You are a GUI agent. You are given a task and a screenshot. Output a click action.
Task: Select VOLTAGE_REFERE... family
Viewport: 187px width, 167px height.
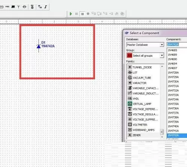pos(143,109)
